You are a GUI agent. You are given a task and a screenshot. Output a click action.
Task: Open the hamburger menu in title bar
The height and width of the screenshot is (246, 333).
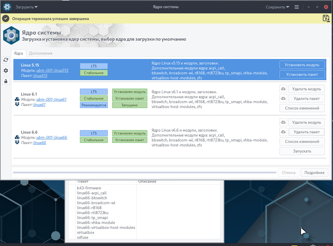pos(297,7)
